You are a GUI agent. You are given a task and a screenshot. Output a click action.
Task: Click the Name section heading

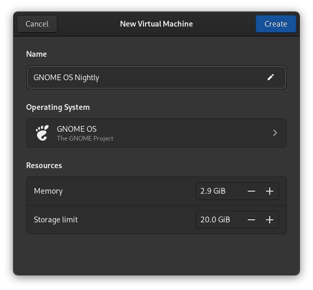pyautogui.click(x=37, y=54)
